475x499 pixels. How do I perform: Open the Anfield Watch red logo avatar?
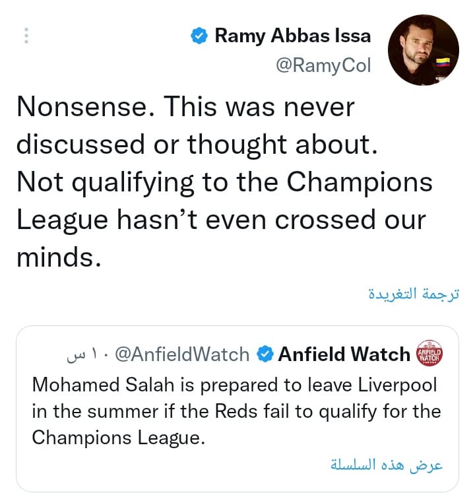tap(430, 354)
